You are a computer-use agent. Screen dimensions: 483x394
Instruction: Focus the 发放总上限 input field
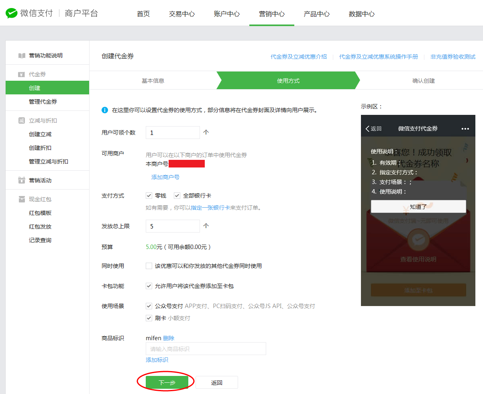tap(173, 226)
